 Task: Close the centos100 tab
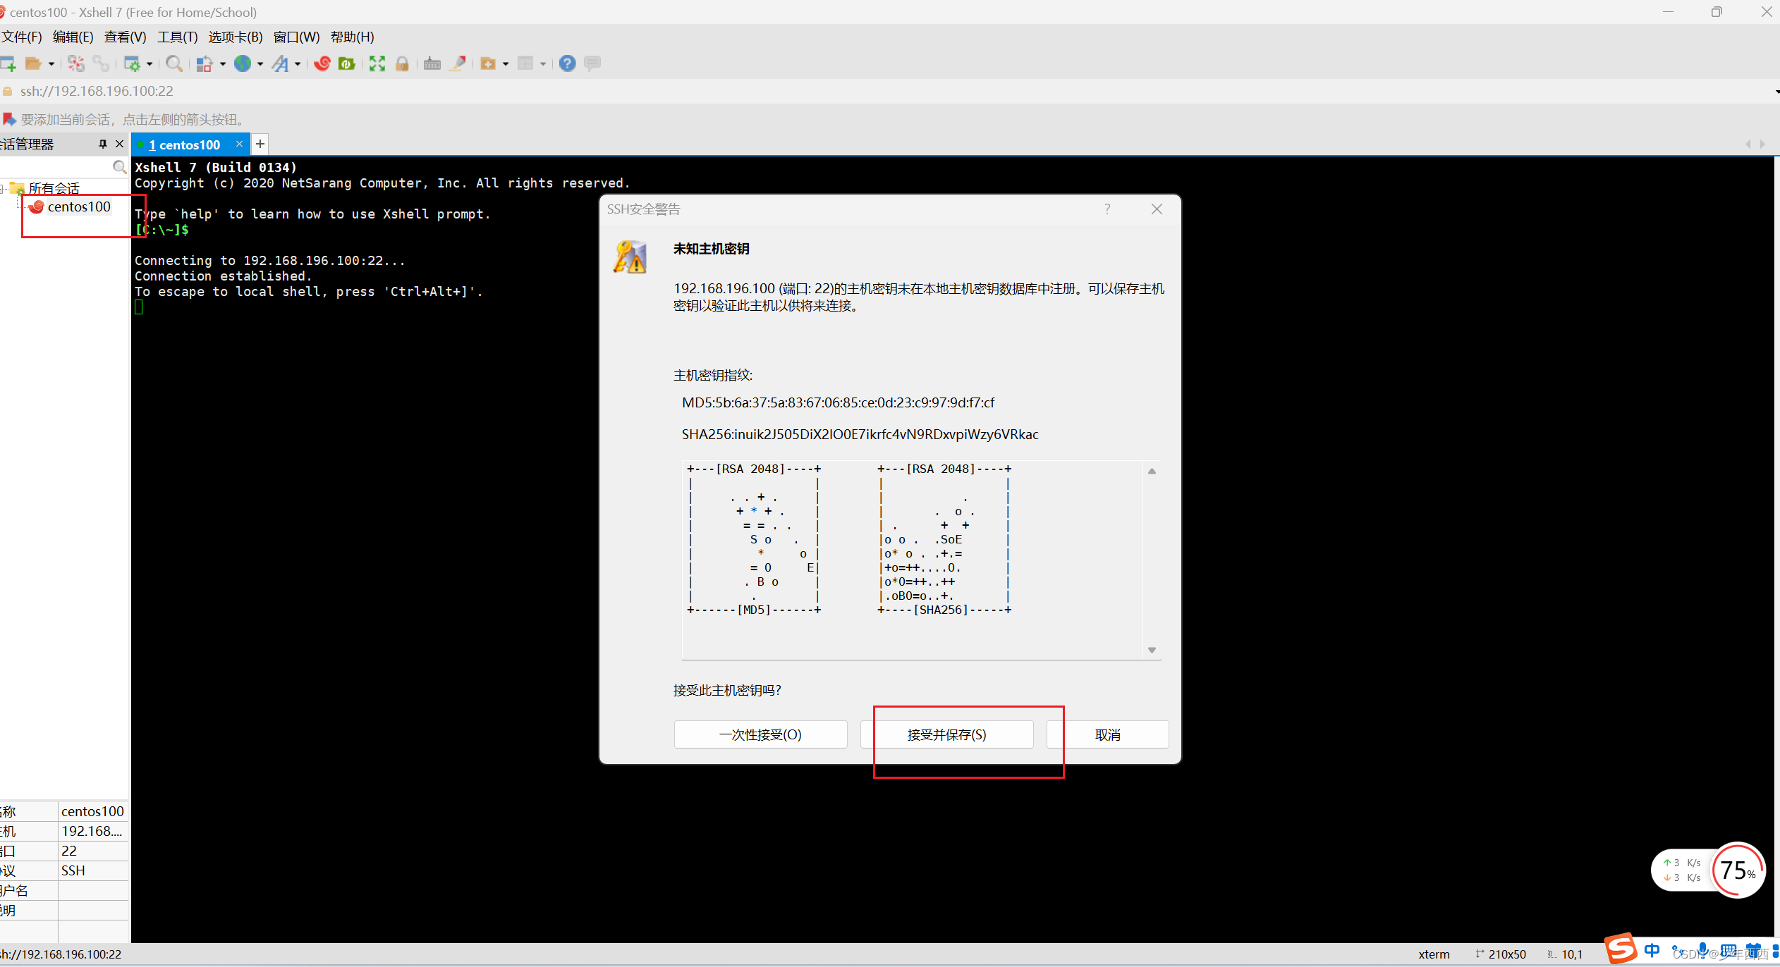(x=239, y=144)
